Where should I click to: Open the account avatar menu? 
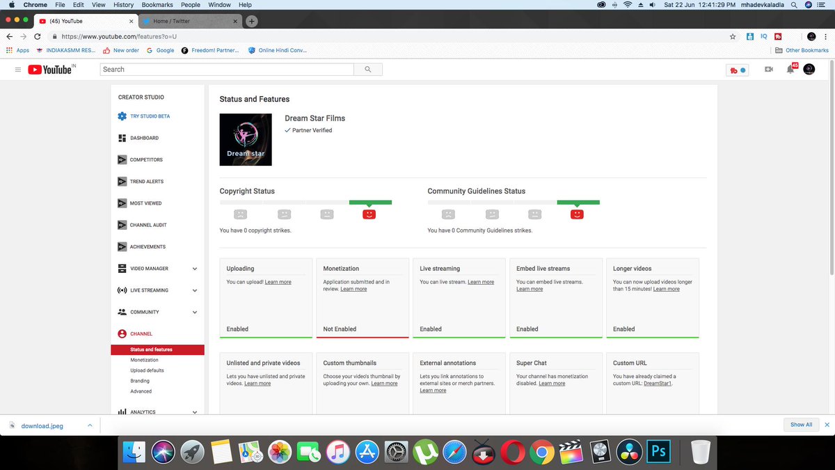tap(809, 70)
